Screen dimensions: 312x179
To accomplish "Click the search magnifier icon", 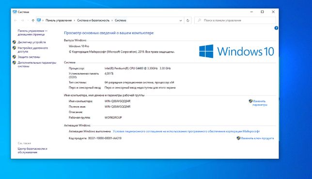I will pos(200,20).
